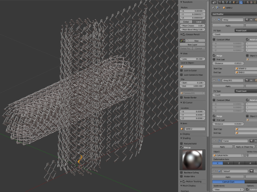Collapse the Subsurf modifier panel

(214, 171)
